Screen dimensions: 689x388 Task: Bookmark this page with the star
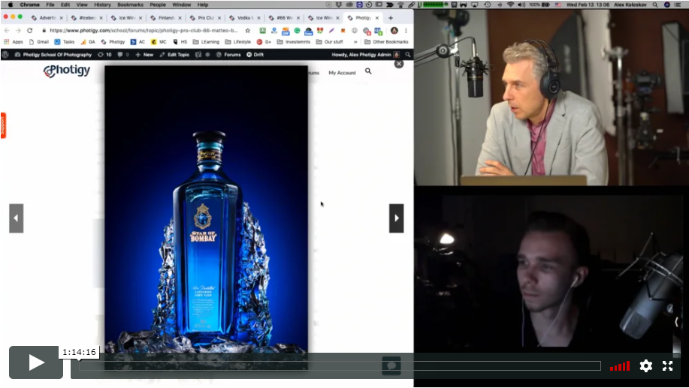248,30
